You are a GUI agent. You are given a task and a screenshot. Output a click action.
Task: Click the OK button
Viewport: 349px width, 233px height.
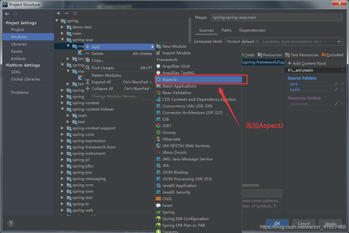pyautogui.click(x=277, y=224)
